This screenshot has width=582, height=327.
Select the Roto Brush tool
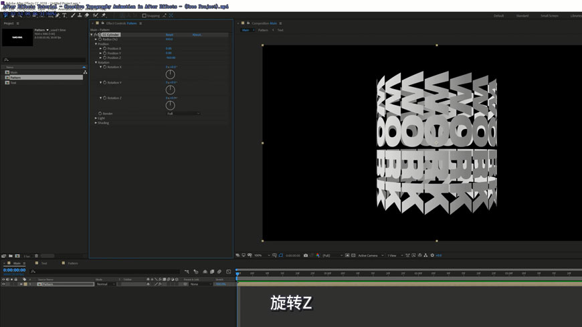96,15
